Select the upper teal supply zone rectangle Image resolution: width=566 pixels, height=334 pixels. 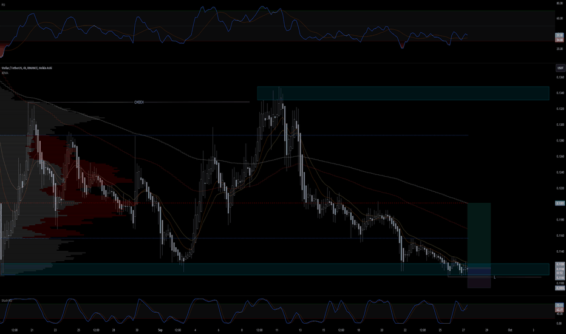point(403,93)
